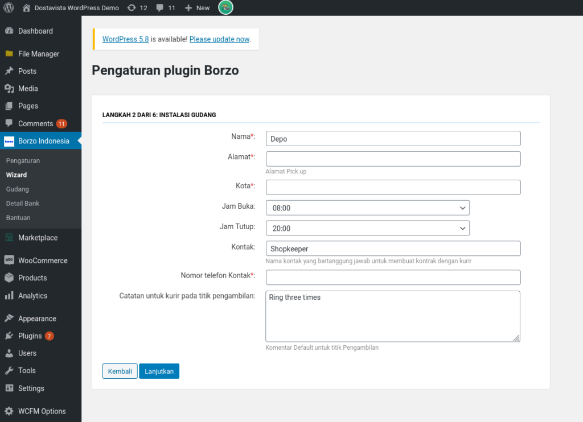Click the Analytics bar chart icon
The height and width of the screenshot is (422, 583).
[x=9, y=296]
